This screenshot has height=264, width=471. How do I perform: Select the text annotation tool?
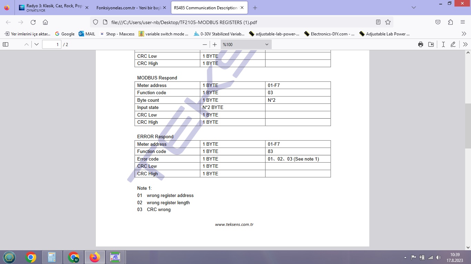pos(443,44)
